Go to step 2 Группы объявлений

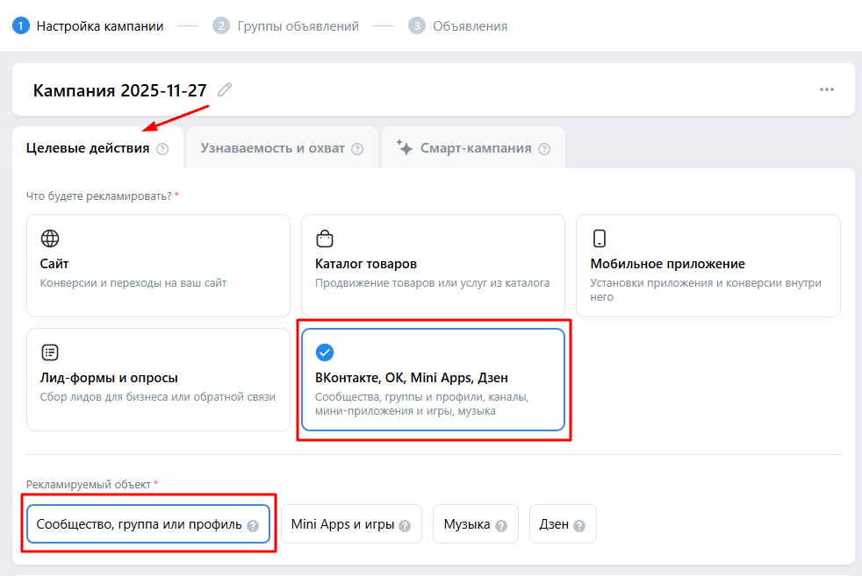(286, 26)
